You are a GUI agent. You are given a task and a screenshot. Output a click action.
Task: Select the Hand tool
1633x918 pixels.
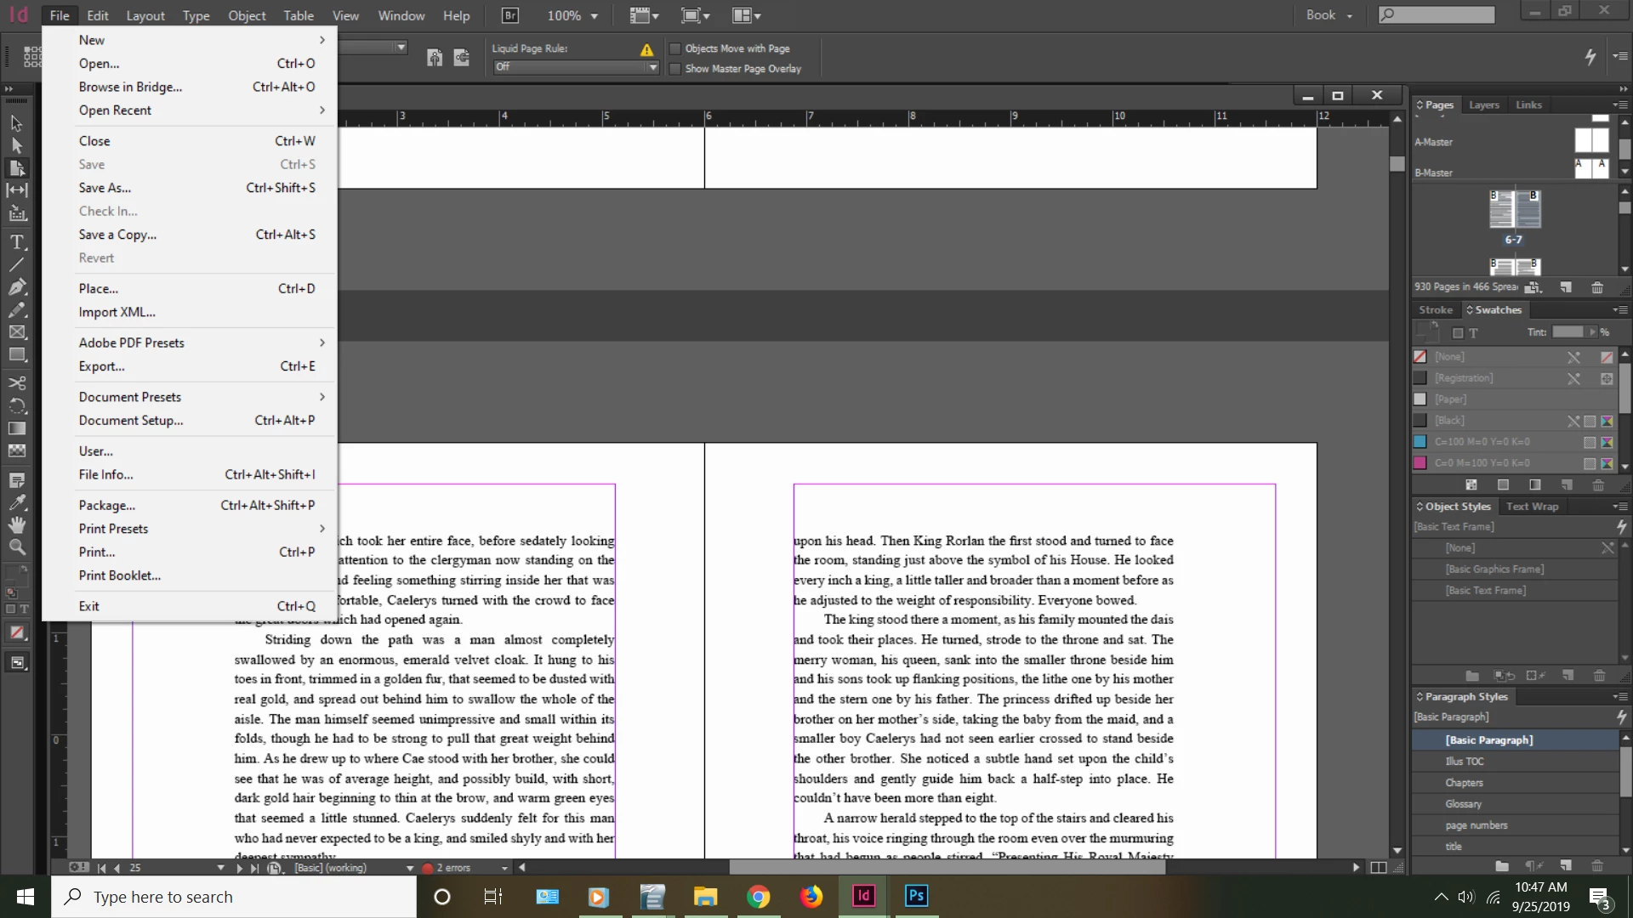click(x=17, y=524)
